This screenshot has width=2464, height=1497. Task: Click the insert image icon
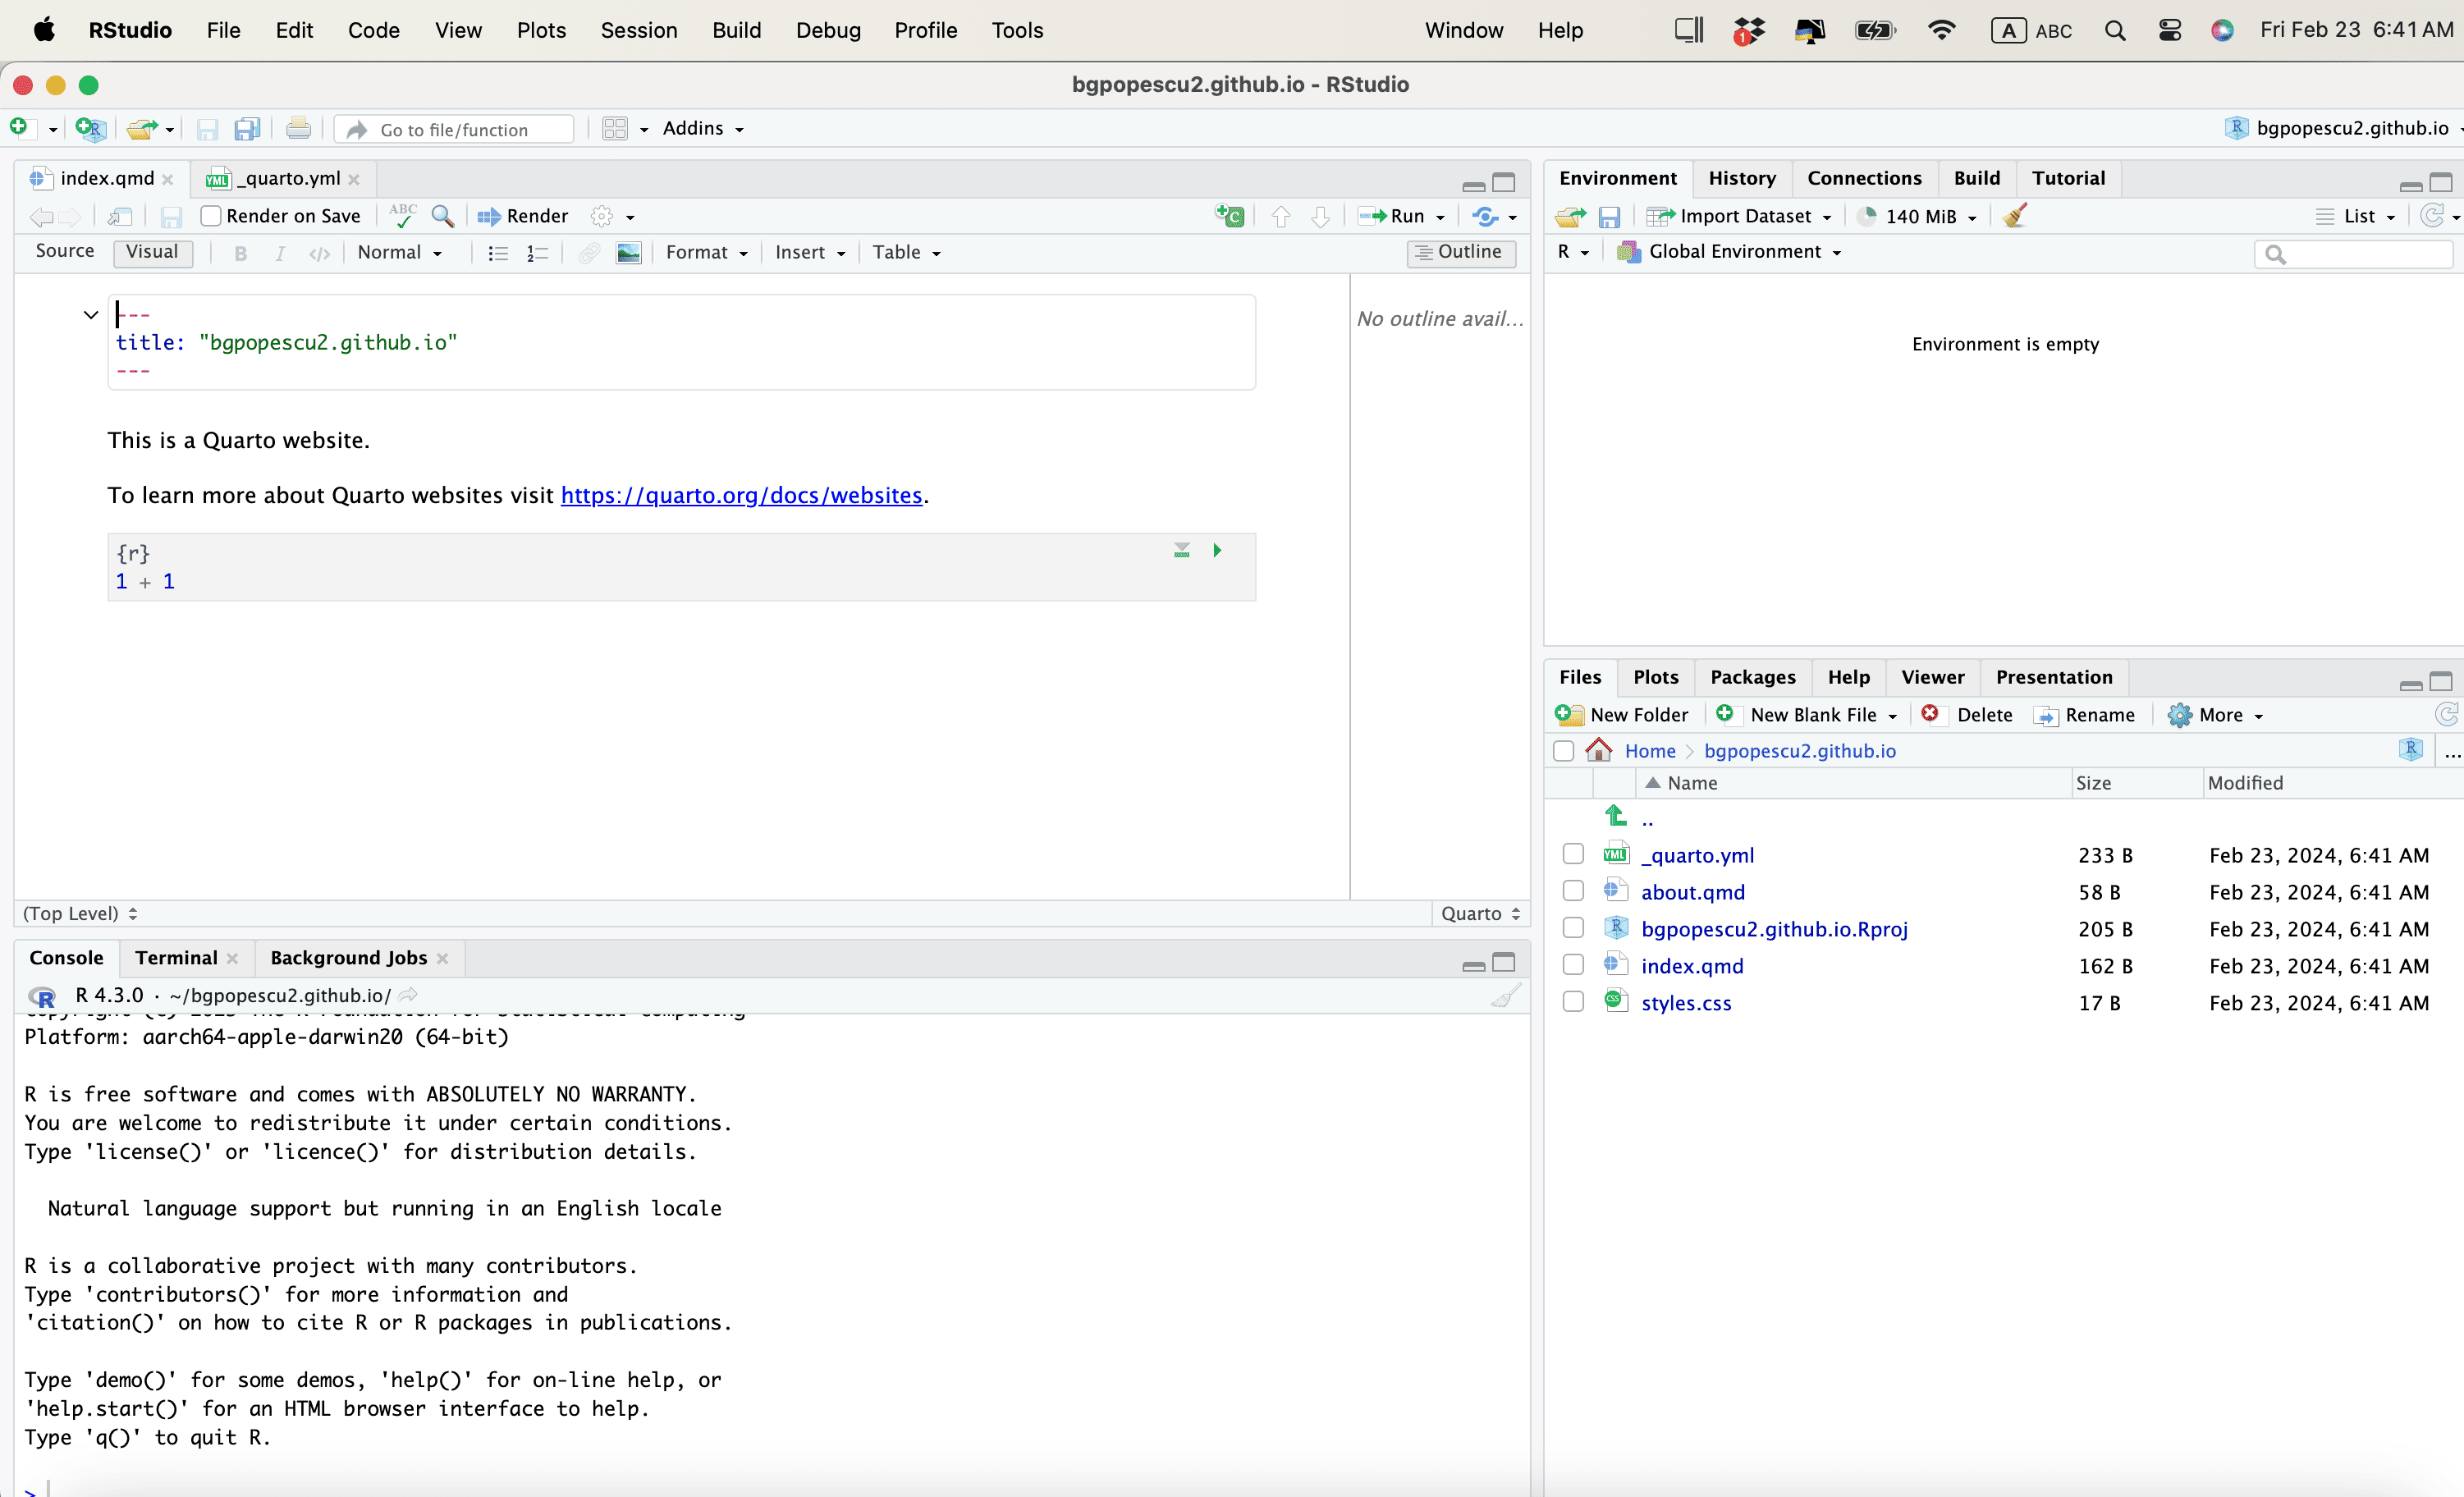click(x=628, y=253)
